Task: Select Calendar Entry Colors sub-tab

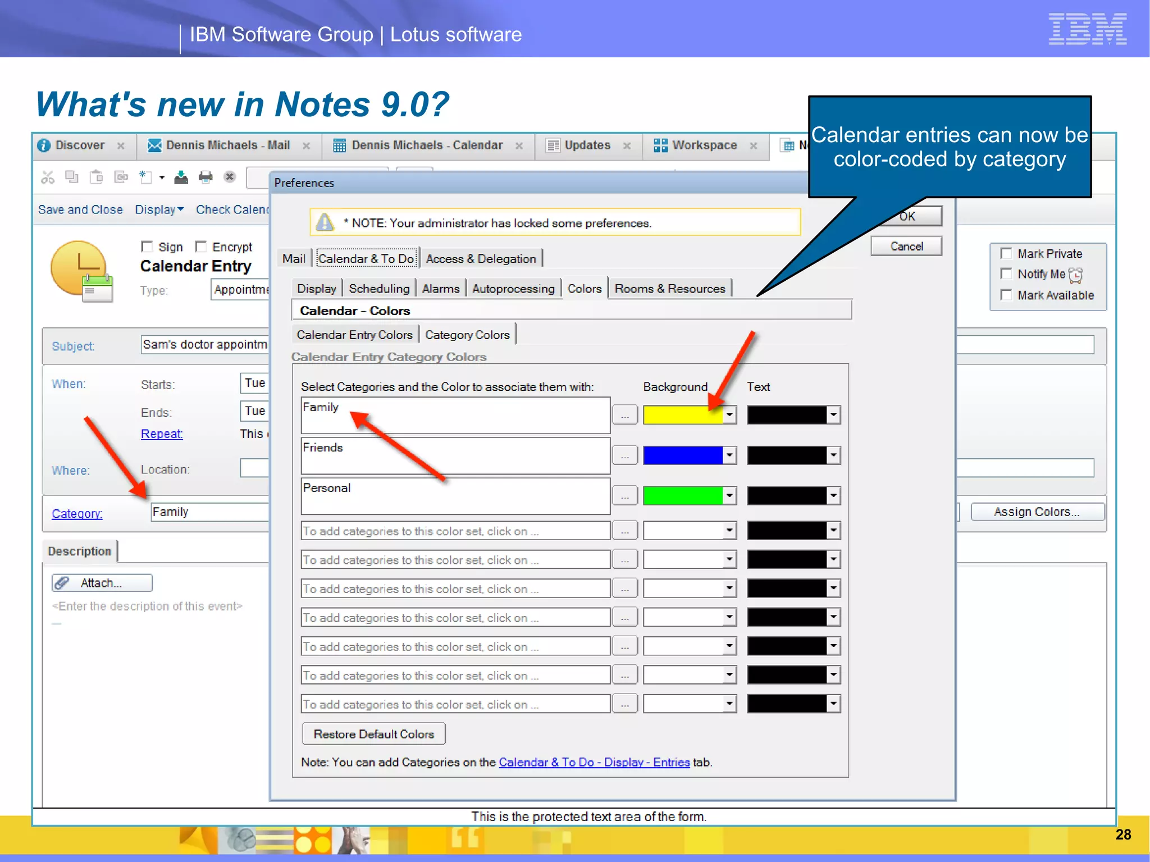Action: click(355, 335)
